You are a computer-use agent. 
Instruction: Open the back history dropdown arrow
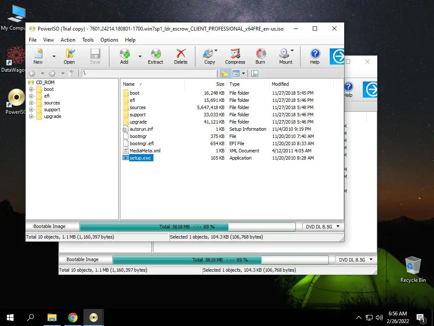pos(42,73)
